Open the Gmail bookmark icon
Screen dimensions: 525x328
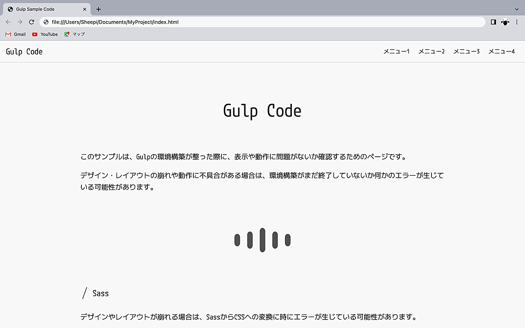7,34
